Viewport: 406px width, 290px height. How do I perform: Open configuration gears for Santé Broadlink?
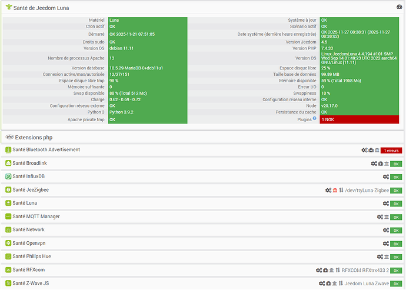[374, 164]
